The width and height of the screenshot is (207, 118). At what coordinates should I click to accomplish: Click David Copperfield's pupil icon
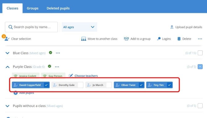coord(15,85)
